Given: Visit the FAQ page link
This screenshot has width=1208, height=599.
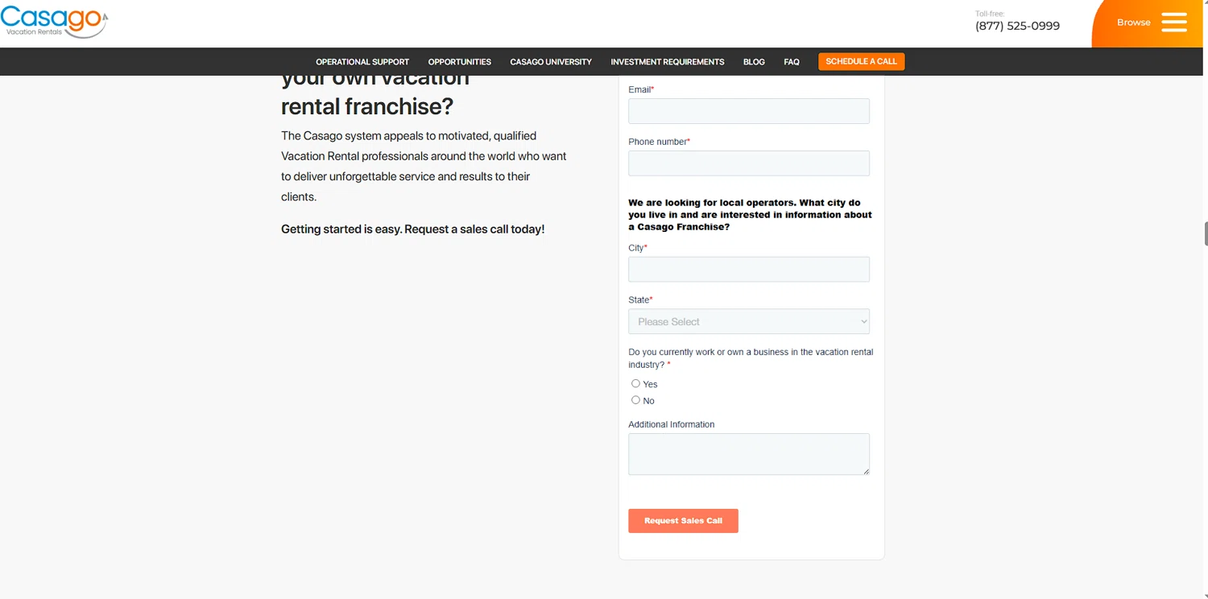Looking at the screenshot, I should [792, 62].
